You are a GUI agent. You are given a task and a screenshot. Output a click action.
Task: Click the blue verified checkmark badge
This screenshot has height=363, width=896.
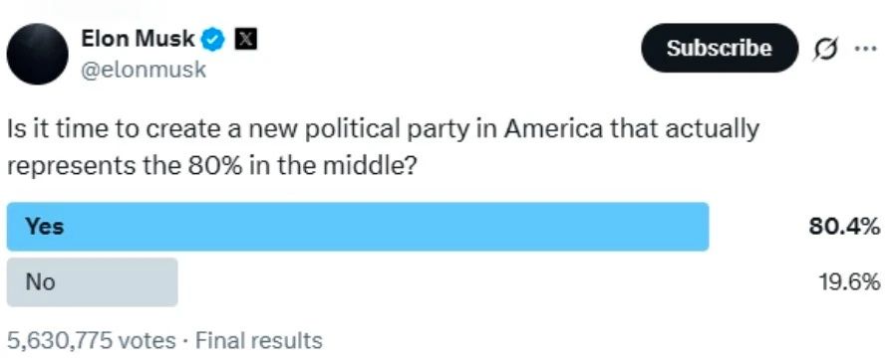pos(214,40)
